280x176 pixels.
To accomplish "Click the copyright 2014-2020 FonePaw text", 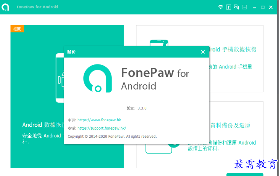I will 112,136.
